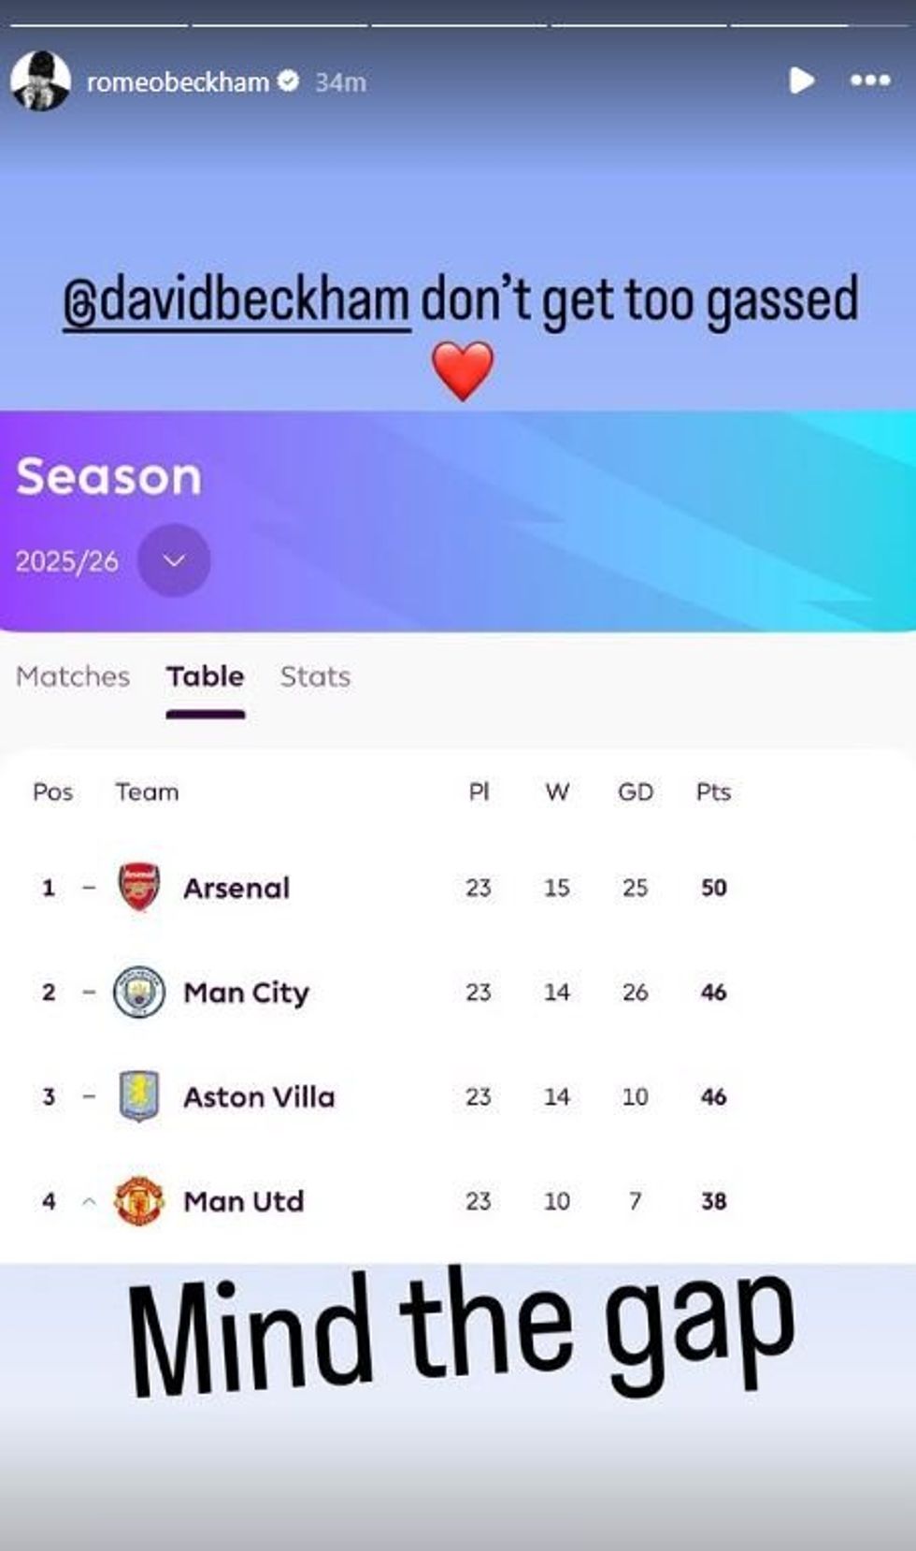Tap the @davidbeckham mention link
Image resolution: width=916 pixels, height=1551 pixels.
tap(236, 300)
